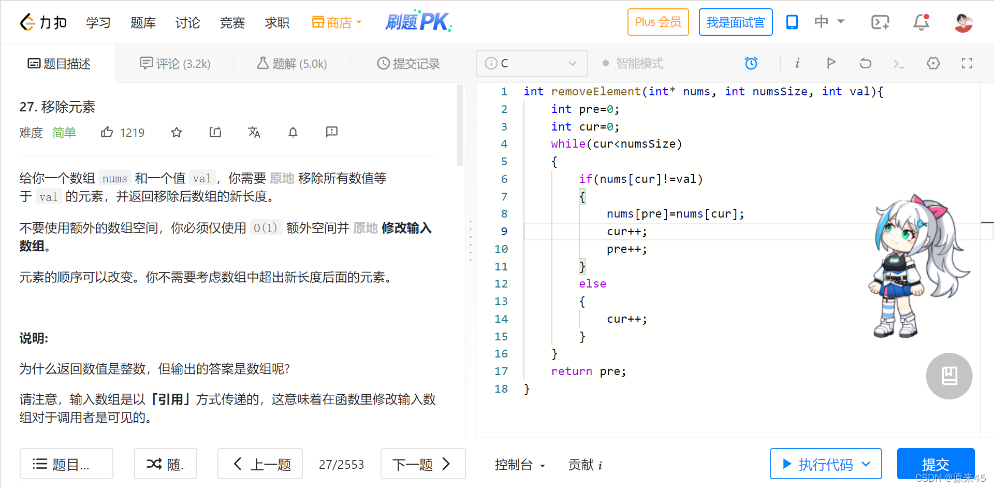
Task: Open the C language selector dropdown
Action: point(532,63)
